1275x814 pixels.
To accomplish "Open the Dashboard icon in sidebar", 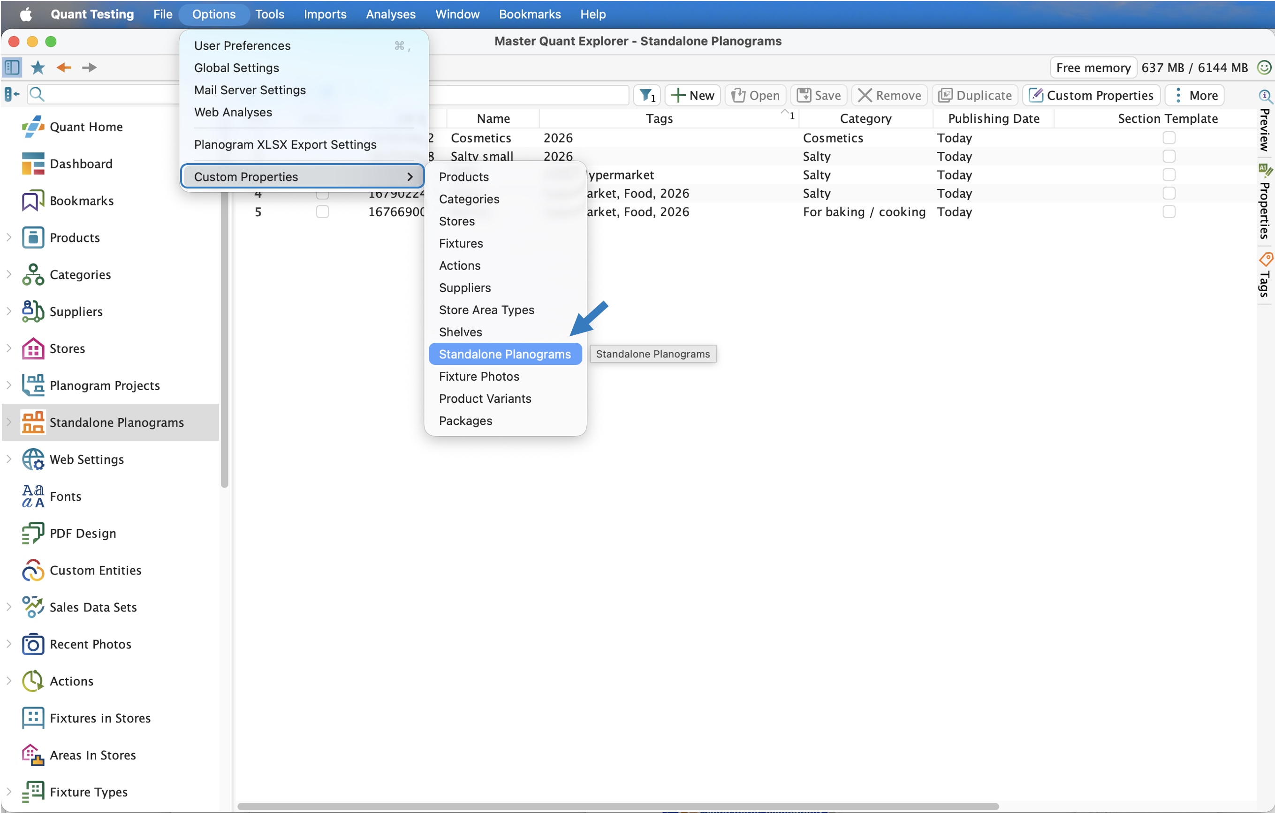I will click(33, 164).
